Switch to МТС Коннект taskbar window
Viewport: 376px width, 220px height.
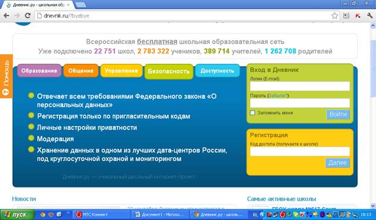click(x=101, y=215)
